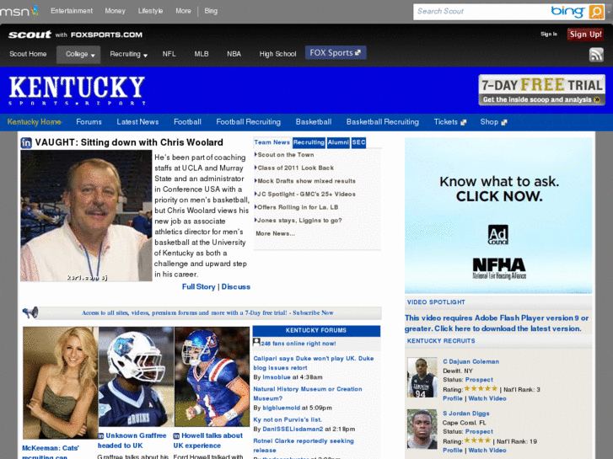613x459 pixels.
Task: Click the external link icon next to Shop
Action: (x=504, y=122)
